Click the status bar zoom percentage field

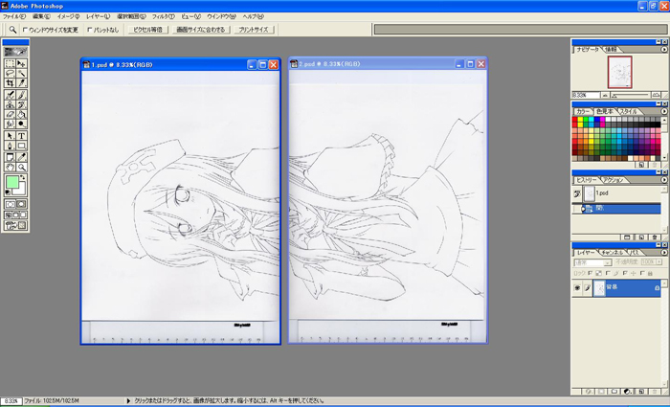11,401
